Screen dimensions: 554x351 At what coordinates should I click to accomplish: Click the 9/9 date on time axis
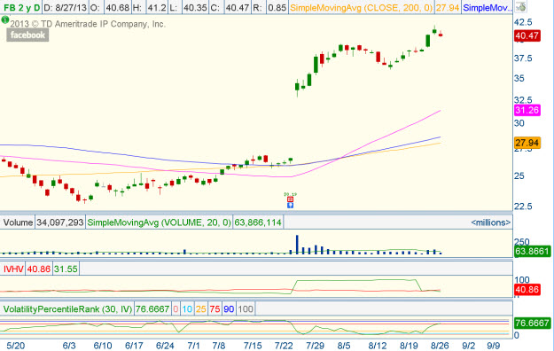(x=493, y=346)
